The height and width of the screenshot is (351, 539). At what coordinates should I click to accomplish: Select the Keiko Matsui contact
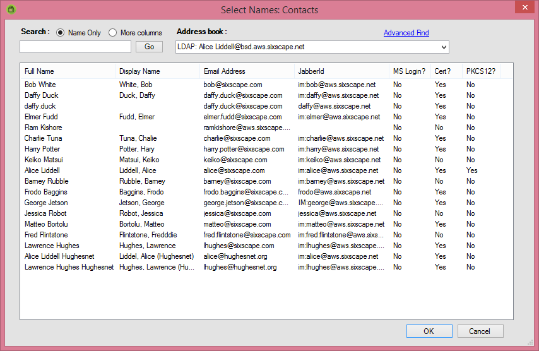pos(44,160)
